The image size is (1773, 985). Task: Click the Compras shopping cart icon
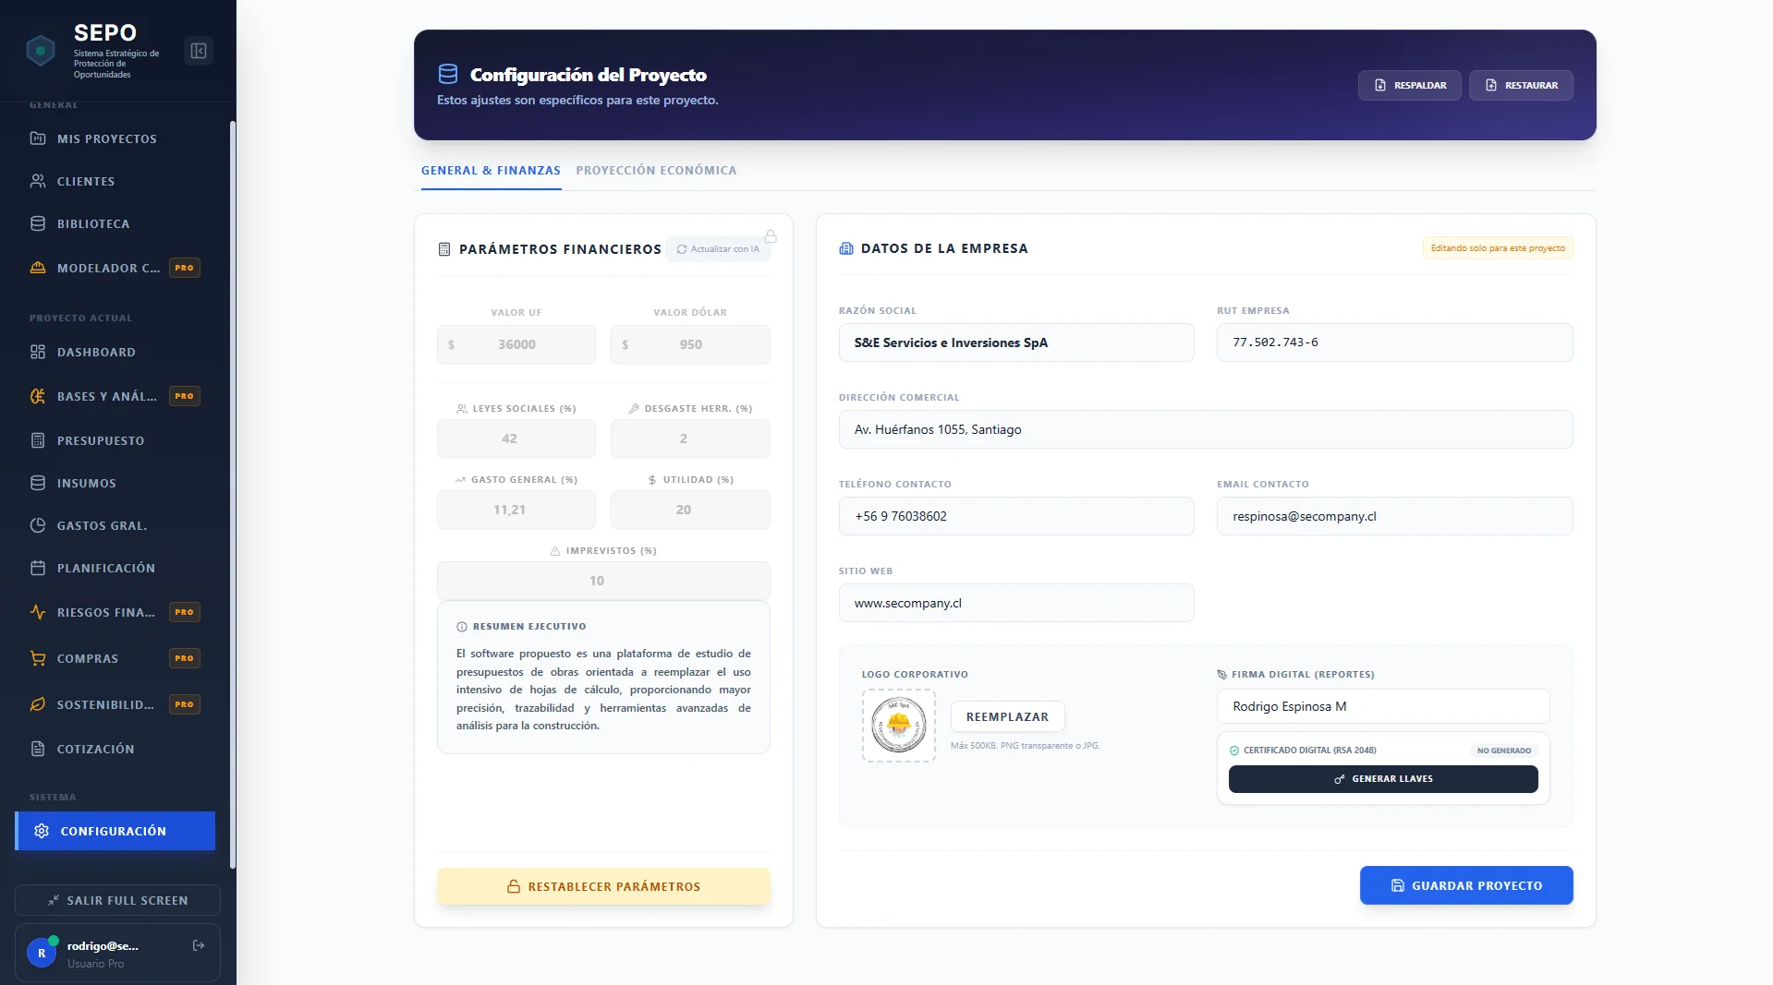coord(37,658)
